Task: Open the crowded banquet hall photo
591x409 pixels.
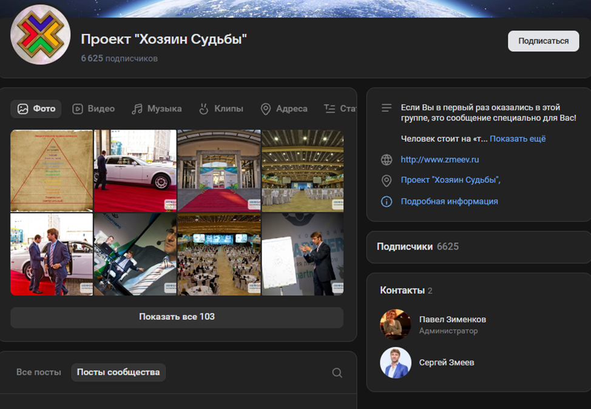Action: (x=219, y=254)
